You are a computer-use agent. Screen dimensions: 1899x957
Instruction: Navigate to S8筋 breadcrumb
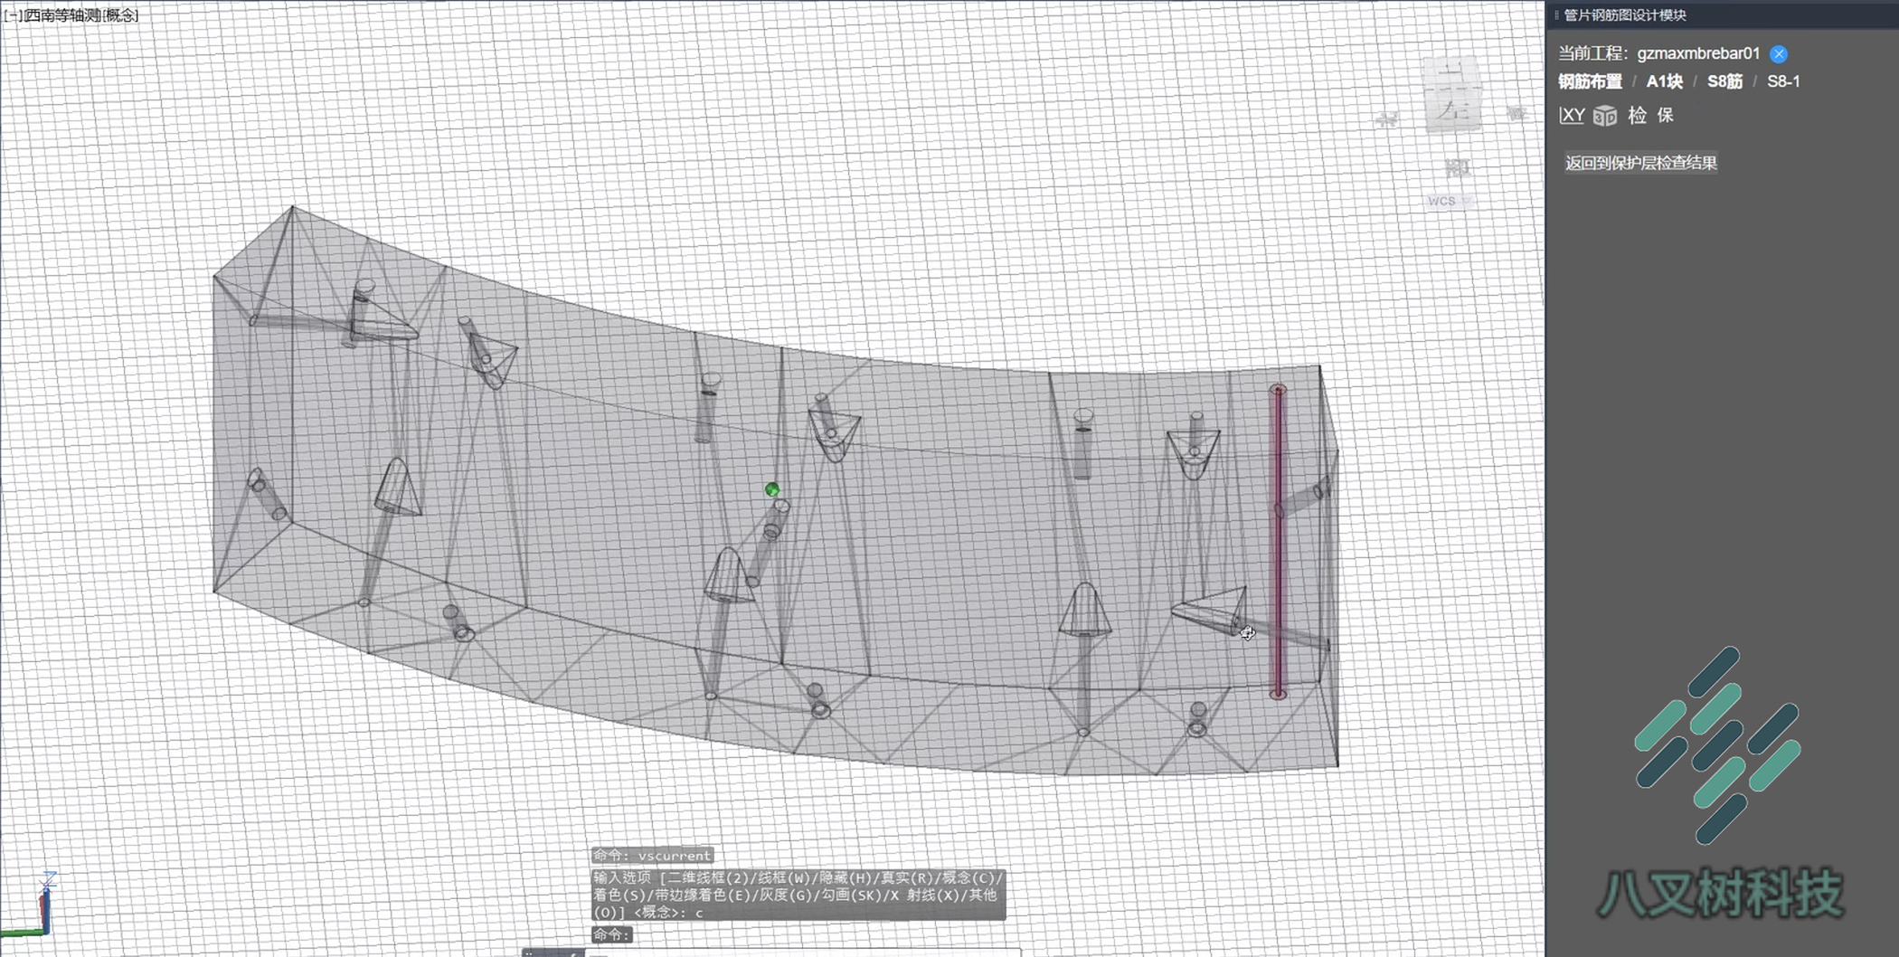1724,81
